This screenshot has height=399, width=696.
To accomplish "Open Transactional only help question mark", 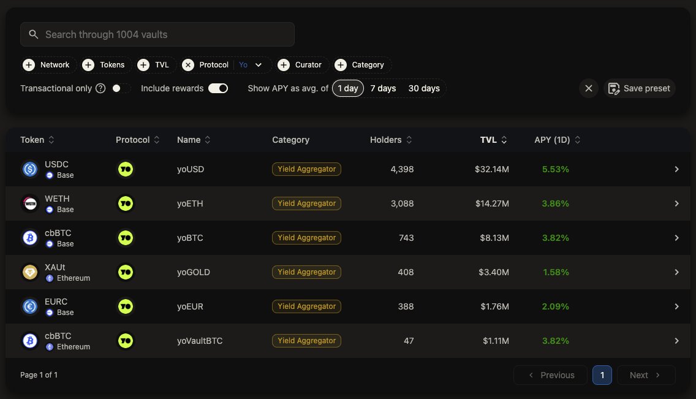I will pyautogui.click(x=100, y=88).
